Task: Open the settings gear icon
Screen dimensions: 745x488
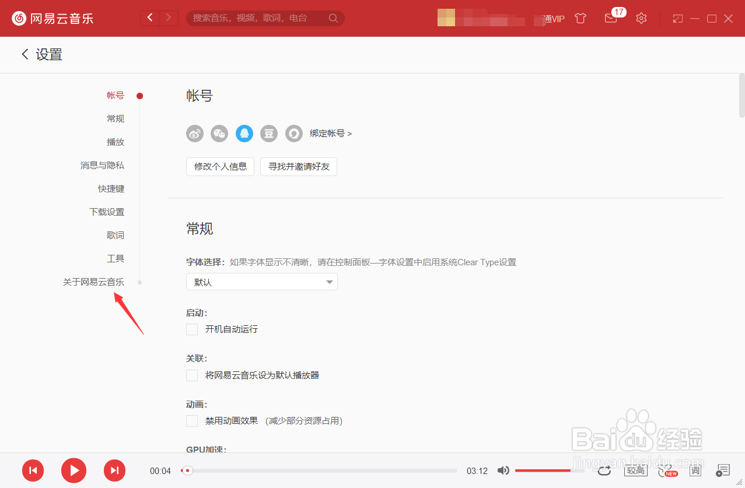Action: click(x=641, y=18)
